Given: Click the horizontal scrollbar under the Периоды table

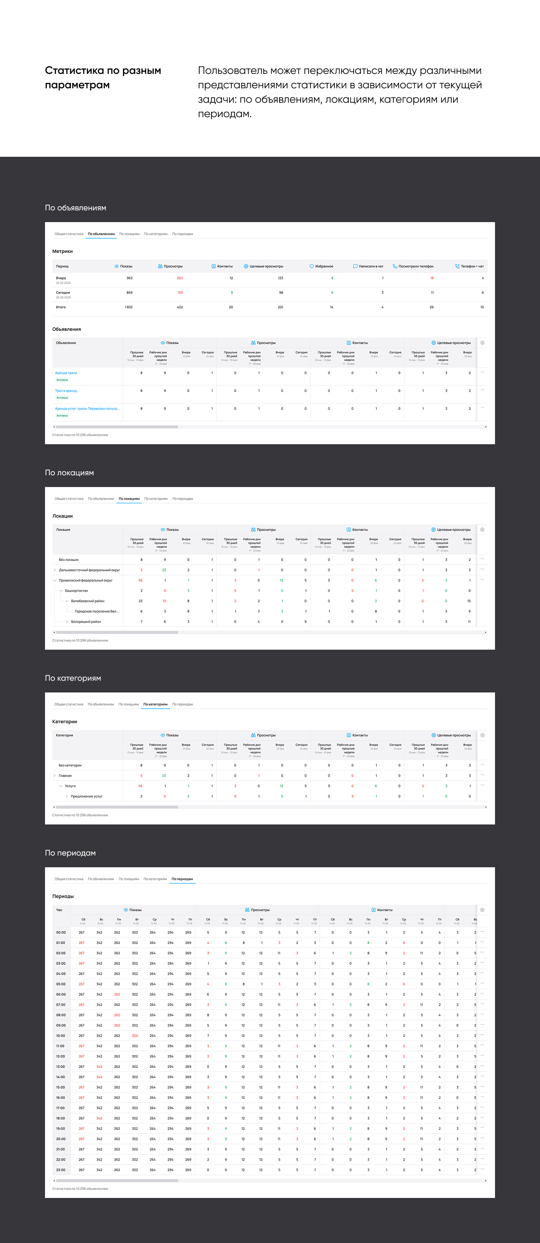Looking at the screenshot, I should click(117, 1180).
